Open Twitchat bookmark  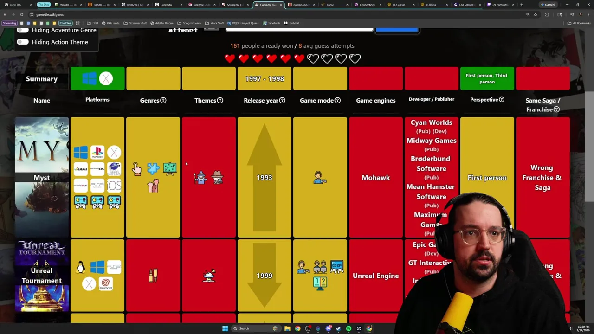(292, 23)
